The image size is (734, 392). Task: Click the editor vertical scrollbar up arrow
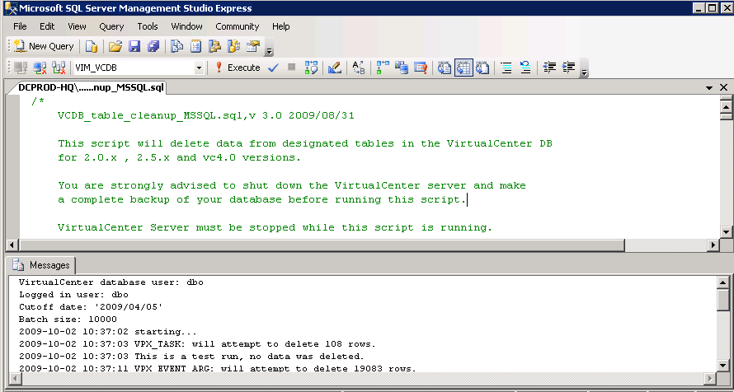pyautogui.click(x=726, y=106)
